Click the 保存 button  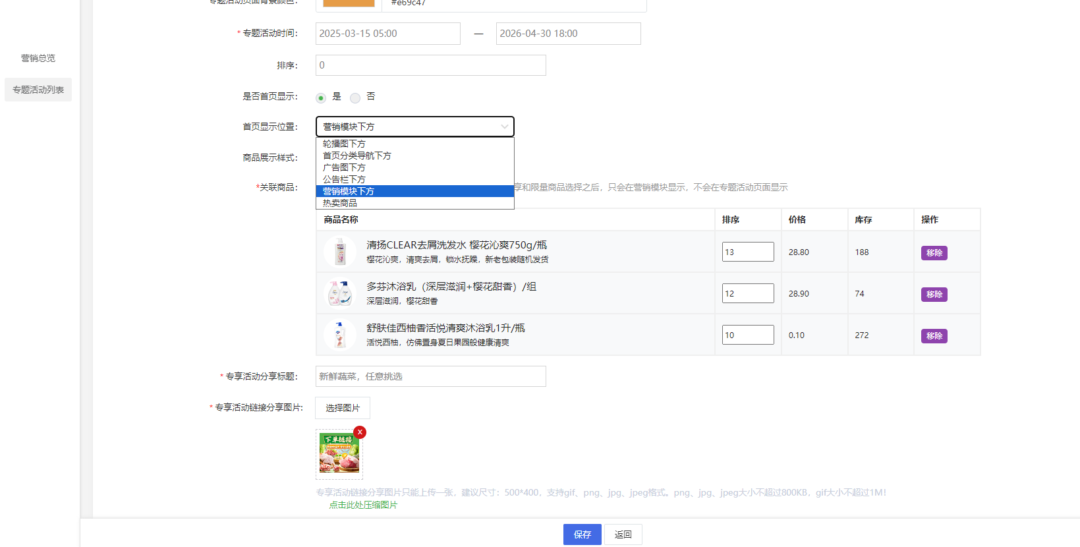click(582, 534)
